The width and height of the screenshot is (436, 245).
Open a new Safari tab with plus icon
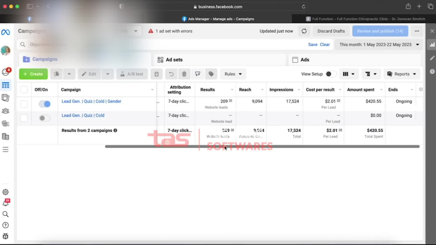[419, 7]
